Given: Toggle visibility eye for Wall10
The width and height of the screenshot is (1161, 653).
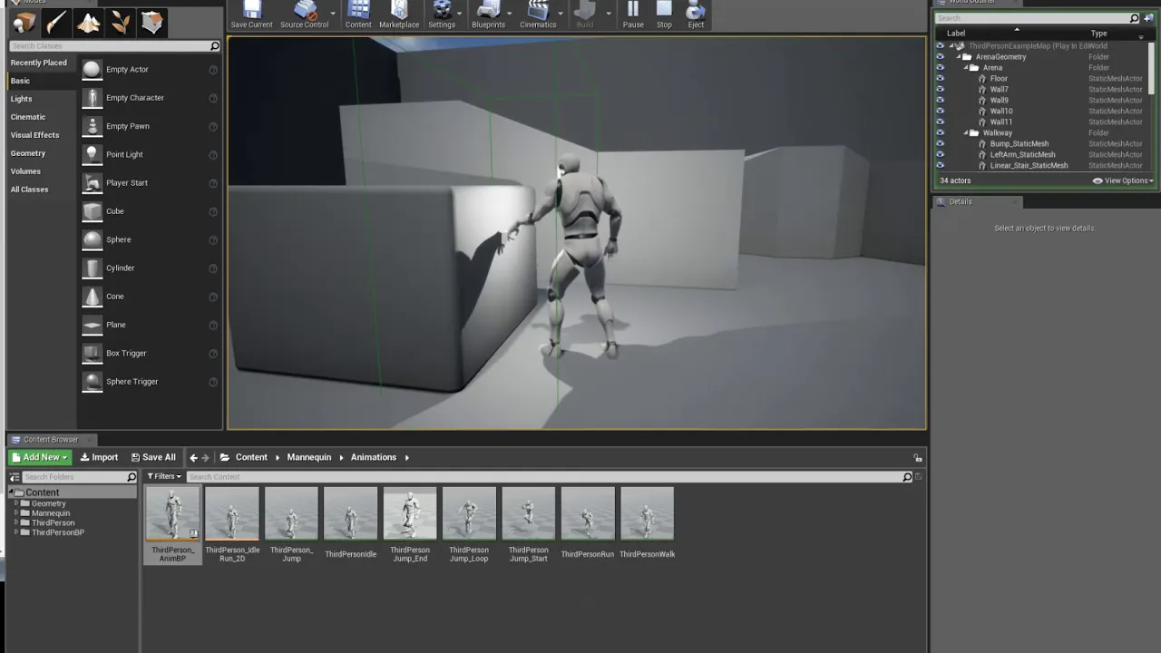Looking at the screenshot, I should tap(940, 112).
